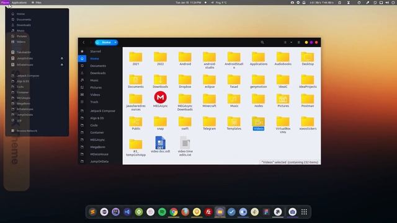This screenshot has height=223, width=397.
Task: Open the Minecraft folder
Action: click(210, 99)
